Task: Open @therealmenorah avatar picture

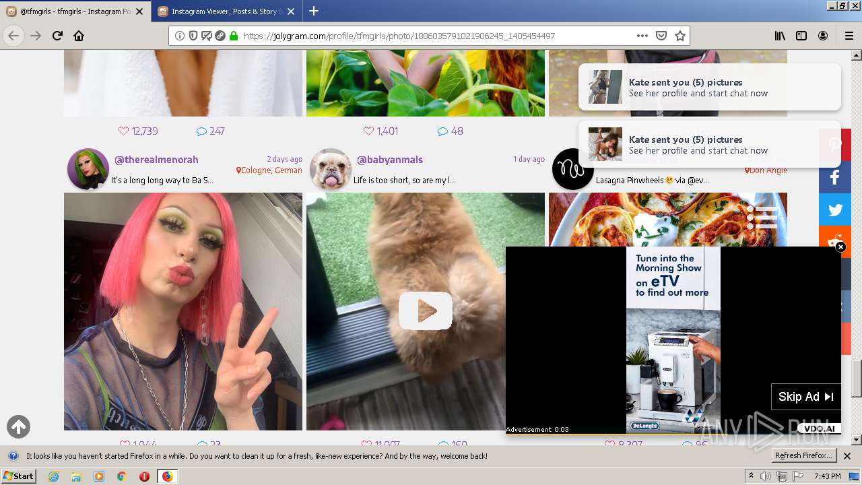Action: point(88,169)
